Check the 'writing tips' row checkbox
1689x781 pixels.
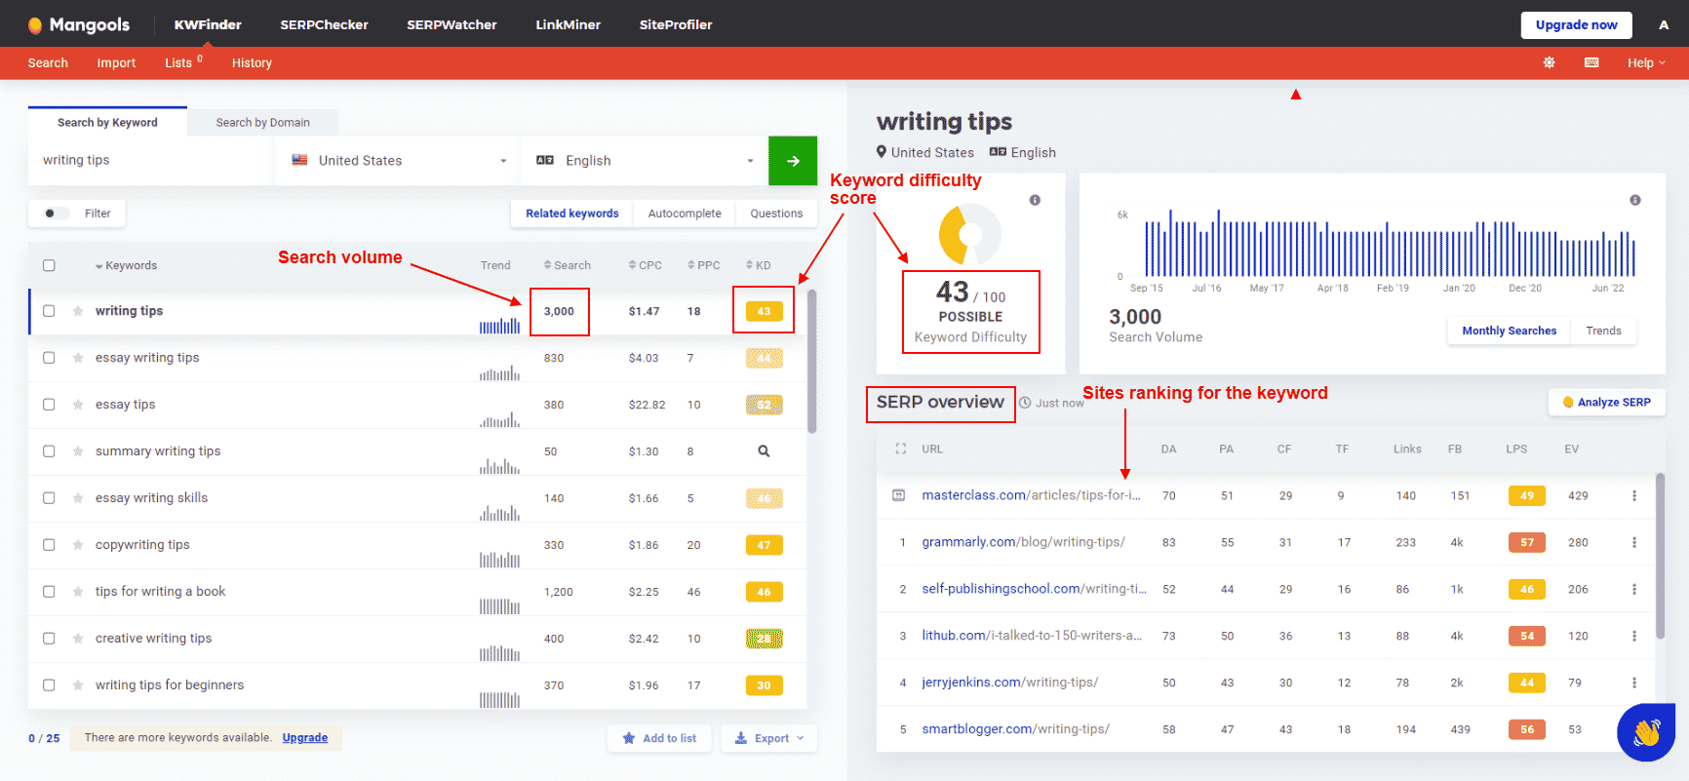click(x=49, y=311)
